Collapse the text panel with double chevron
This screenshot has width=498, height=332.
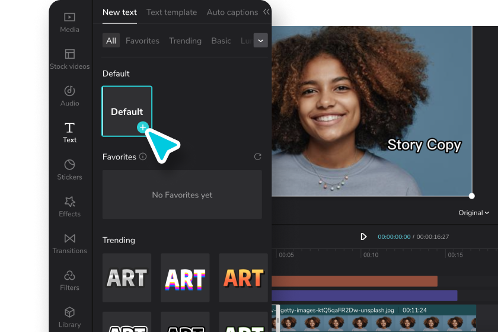coord(266,12)
